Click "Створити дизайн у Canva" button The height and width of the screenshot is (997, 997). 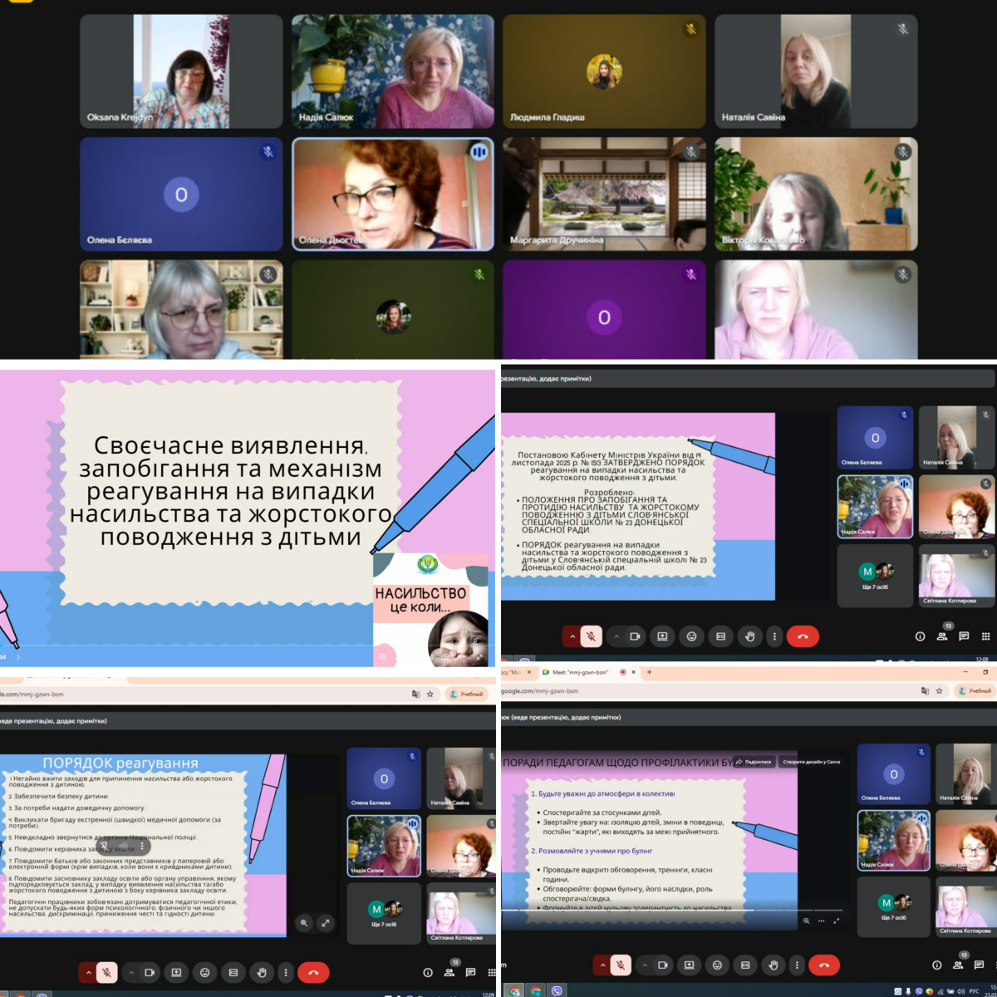pos(811,761)
